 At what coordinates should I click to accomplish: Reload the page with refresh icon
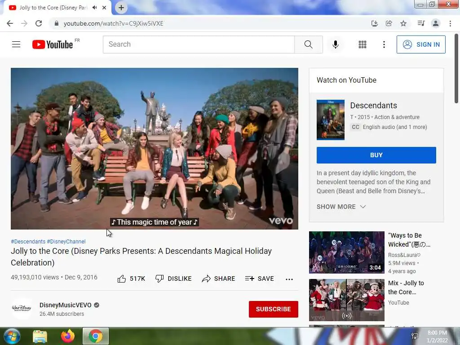pos(39,23)
